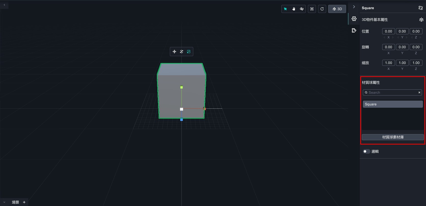
Task: Activate the hand pan tool
Action: [294, 9]
